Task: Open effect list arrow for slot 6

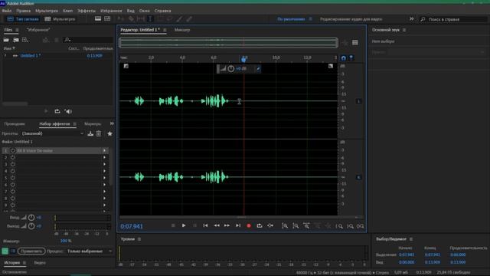Action: point(104,185)
